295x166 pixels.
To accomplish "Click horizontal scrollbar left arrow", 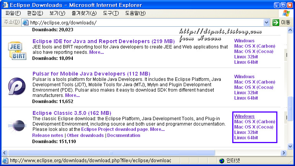I will tap(5, 153).
